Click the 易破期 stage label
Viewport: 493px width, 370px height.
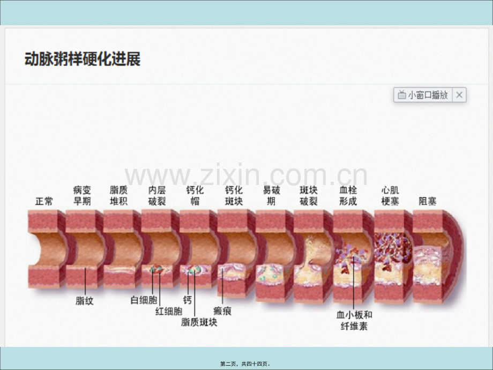tap(271, 196)
